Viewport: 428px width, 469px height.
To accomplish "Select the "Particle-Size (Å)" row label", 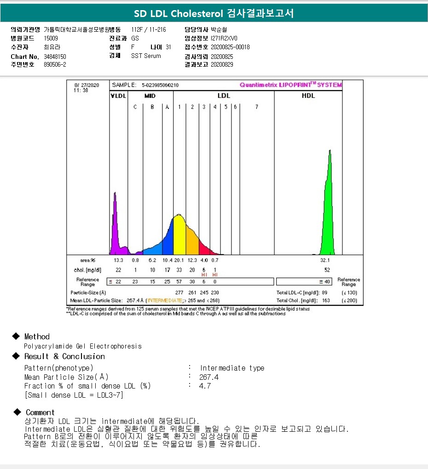I will pos(88,292).
